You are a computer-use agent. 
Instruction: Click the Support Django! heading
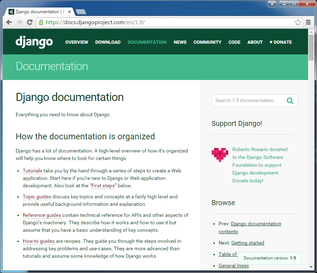coord(237,123)
